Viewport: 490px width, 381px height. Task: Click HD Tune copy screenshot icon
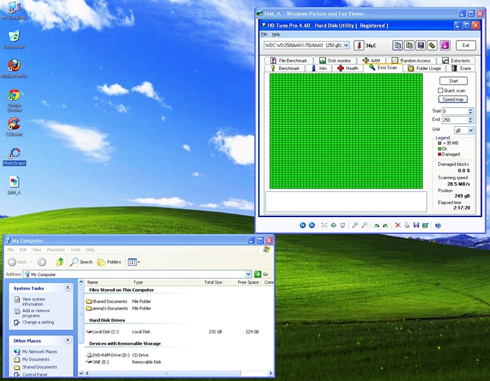pyautogui.click(x=409, y=46)
